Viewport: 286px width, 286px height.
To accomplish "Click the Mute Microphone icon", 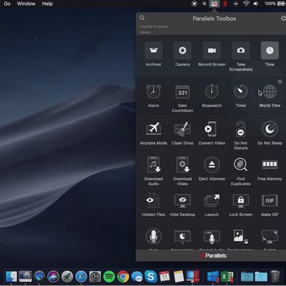I will pos(154,237).
